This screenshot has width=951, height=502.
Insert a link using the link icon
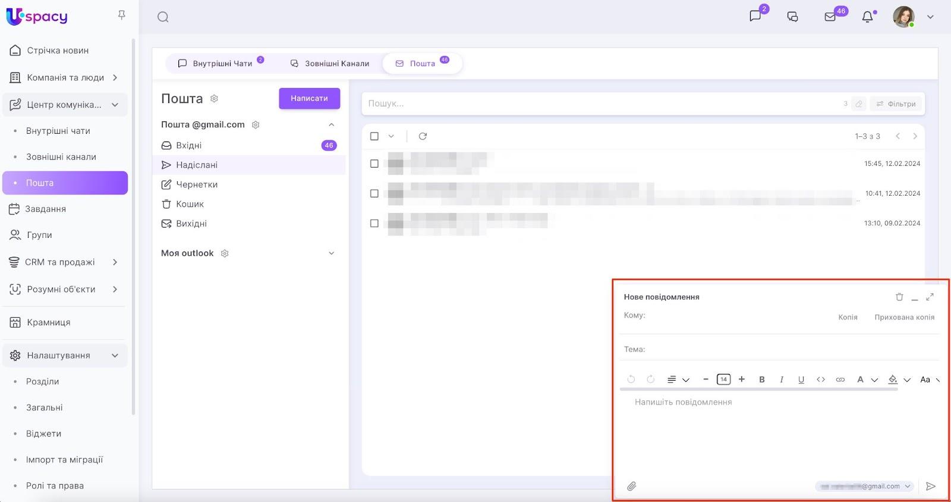coord(840,379)
